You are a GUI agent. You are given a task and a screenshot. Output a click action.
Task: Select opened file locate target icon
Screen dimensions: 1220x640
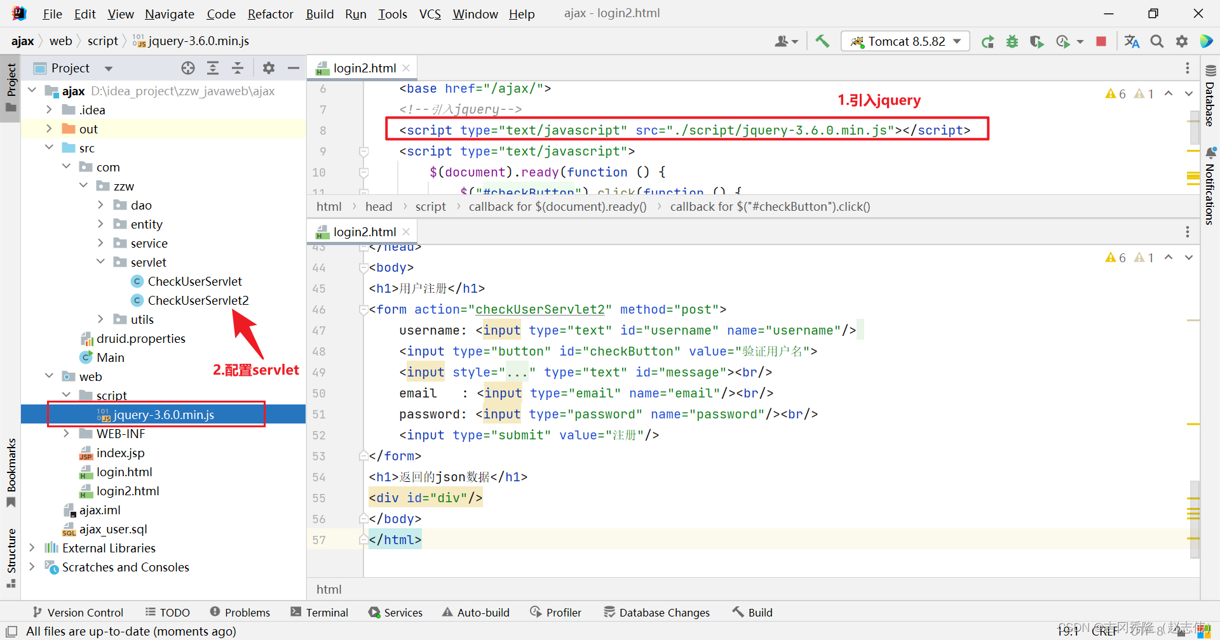pos(187,68)
